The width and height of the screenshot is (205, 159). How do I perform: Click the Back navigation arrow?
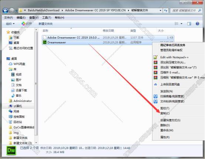click(5, 11)
